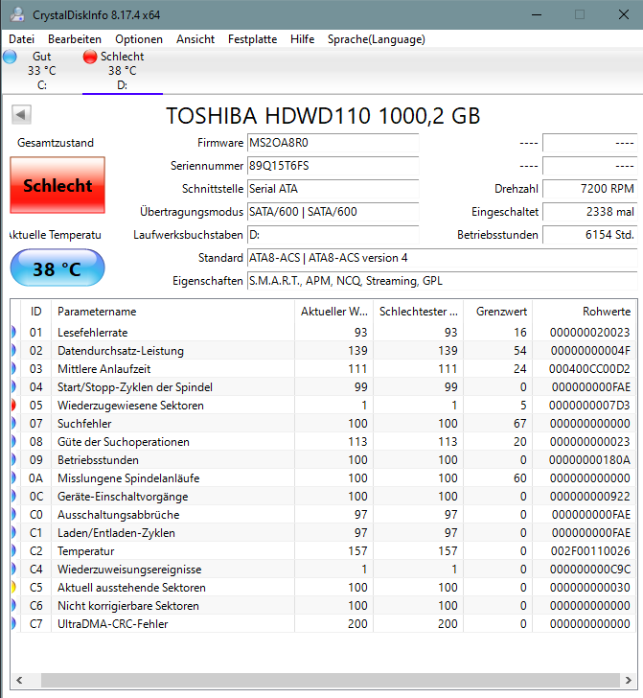Click status icon of Güte der Suchoperationen row

(x=13, y=442)
